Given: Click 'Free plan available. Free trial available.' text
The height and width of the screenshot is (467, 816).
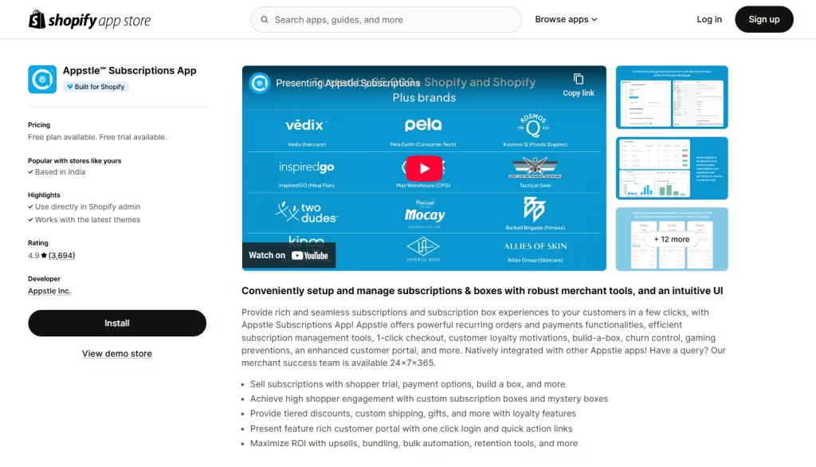Looking at the screenshot, I should coord(97,137).
